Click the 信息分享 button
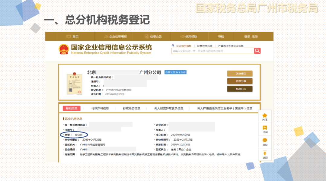326x181 pixels. [x=240, y=81]
